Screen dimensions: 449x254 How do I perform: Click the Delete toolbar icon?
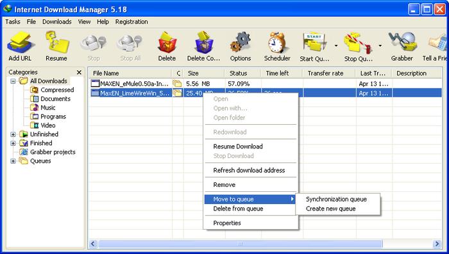[x=167, y=43]
